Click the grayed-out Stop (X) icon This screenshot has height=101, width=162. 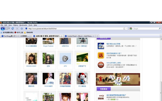click(x=17, y=29)
